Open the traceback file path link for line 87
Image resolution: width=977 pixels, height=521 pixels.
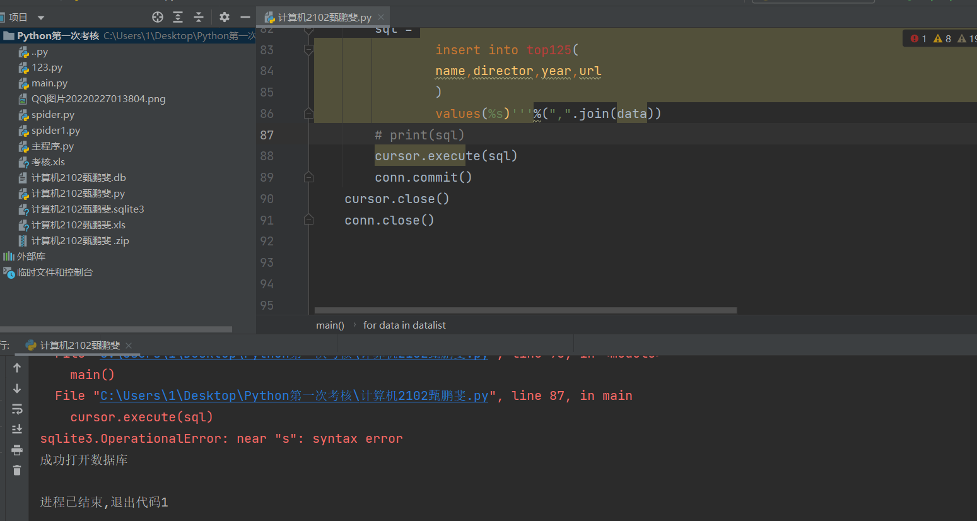294,395
